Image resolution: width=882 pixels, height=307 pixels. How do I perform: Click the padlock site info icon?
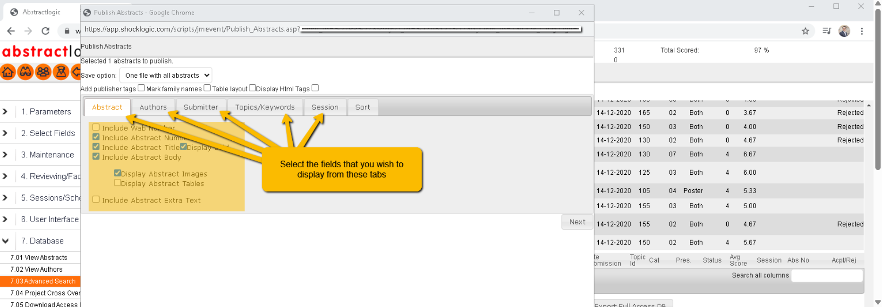(x=67, y=31)
